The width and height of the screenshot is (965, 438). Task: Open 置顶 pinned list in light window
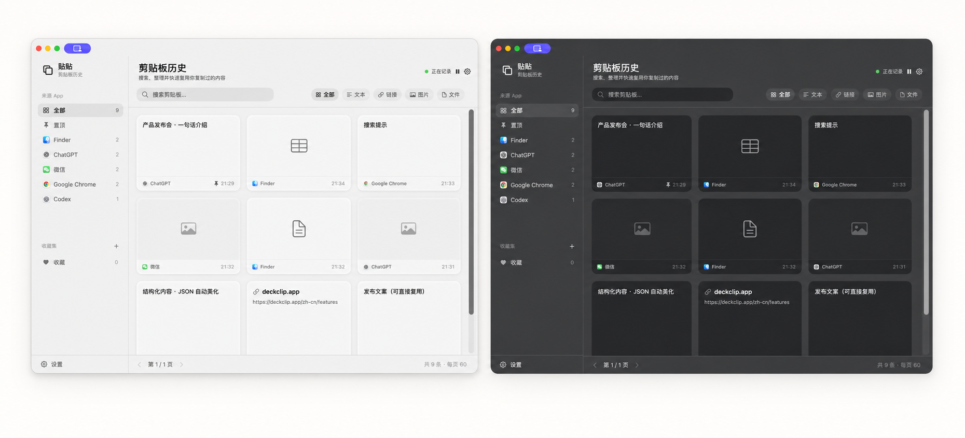pyautogui.click(x=80, y=125)
